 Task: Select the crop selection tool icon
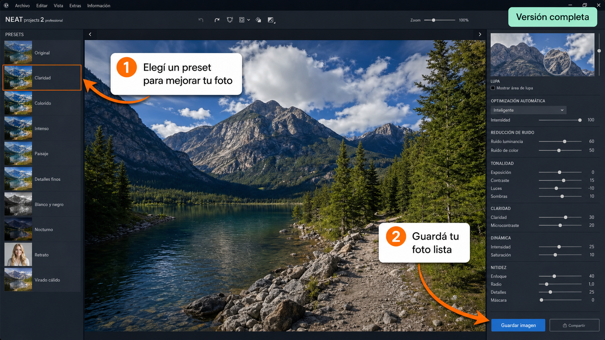click(x=230, y=20)
